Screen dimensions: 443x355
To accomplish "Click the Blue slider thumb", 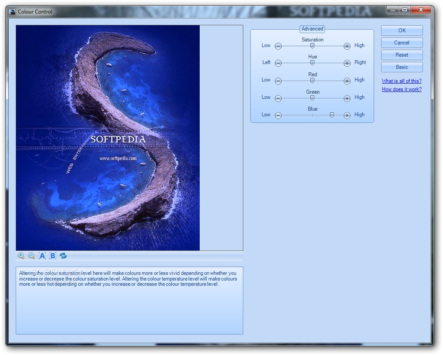I will click(332, 115).
